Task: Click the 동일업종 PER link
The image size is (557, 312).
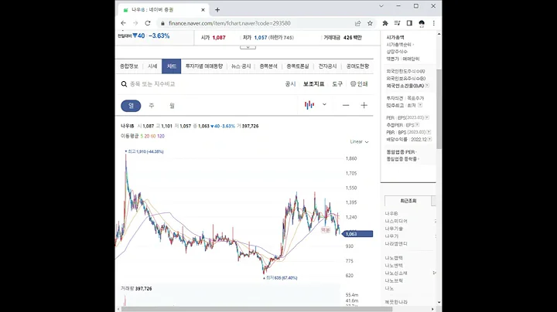Action: pos(401,151)
